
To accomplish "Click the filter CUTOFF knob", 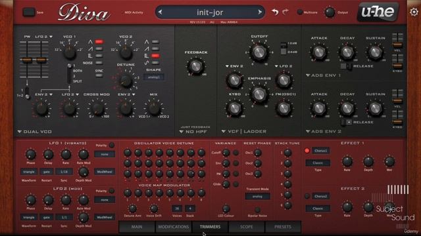I will [x=259, y=52].
